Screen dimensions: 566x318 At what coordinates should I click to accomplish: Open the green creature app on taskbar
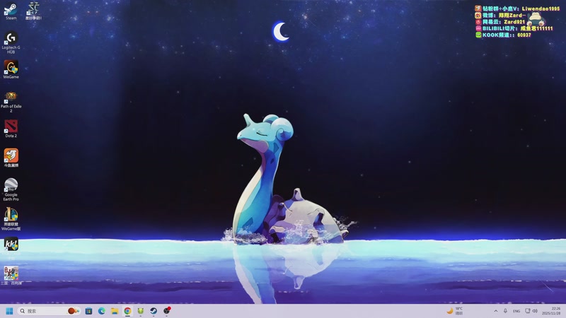(x=140, y=311)
